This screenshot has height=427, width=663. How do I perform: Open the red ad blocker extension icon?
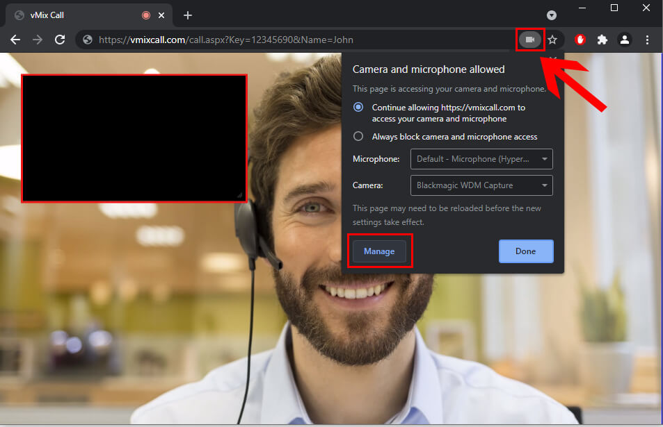580,40
